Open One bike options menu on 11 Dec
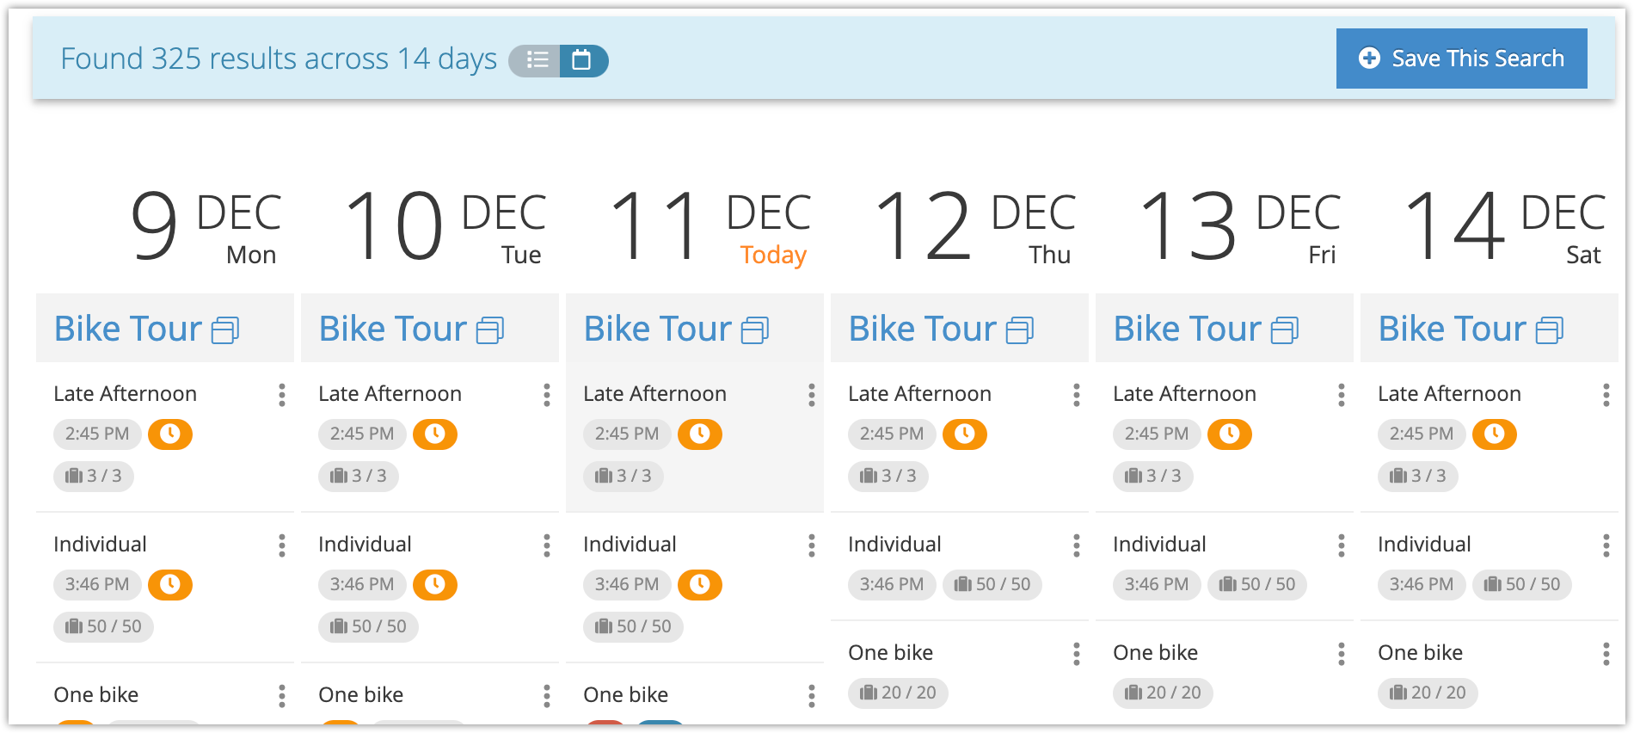The width and height of the screenshot is (1634, 733). click(x=811, y=696)
